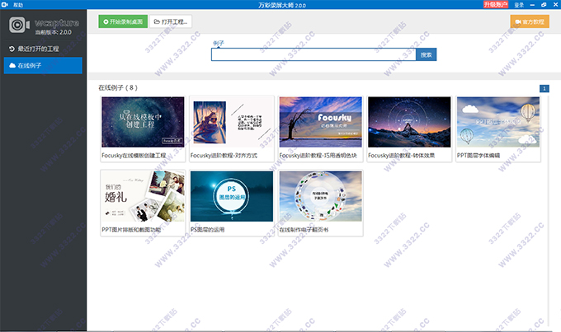Click the 搜索 search button
The image size is (561, 332).
(427, 54)
